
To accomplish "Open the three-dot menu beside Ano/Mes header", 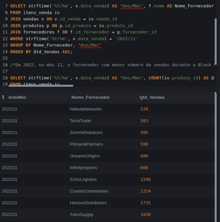I will 3,97.
